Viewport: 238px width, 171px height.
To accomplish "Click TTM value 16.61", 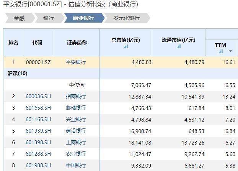I will 229,62.
